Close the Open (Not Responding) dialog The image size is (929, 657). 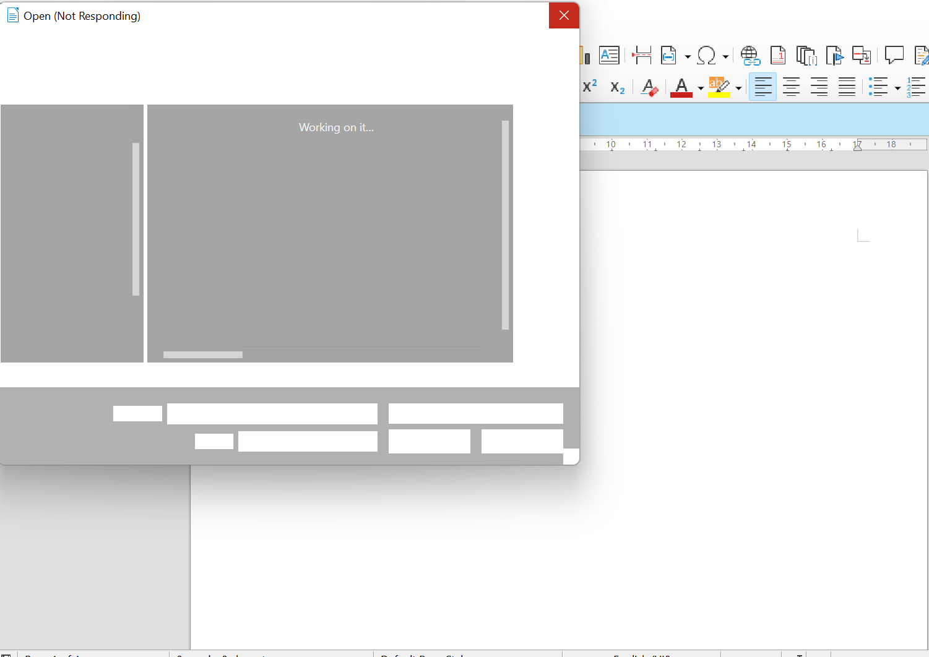pyautogui.click(x=564, y=15)
